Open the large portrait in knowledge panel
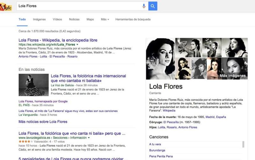The width and height of the screenshot is (255, 160). tap(160, 59)
